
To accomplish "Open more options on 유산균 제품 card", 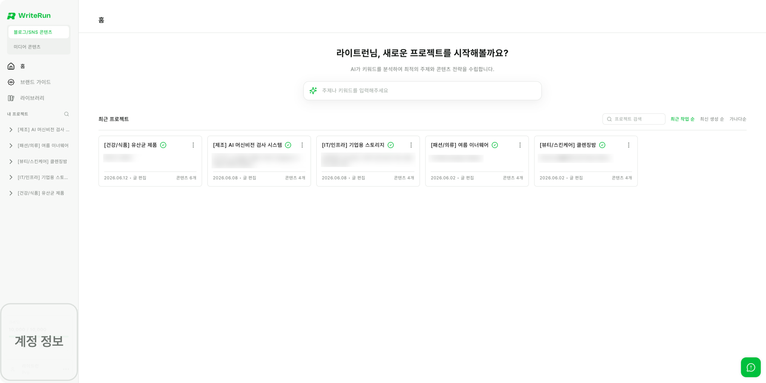I will (193, 145).
